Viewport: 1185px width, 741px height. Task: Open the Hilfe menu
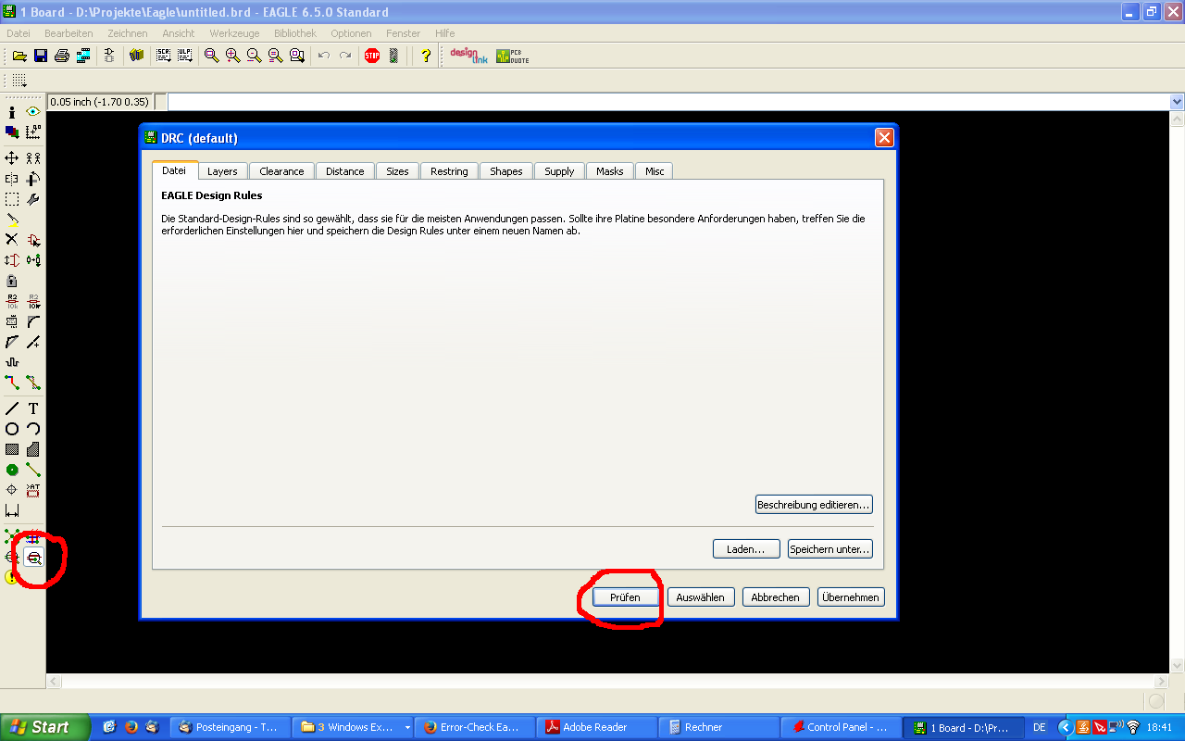[x=445, y=33]
